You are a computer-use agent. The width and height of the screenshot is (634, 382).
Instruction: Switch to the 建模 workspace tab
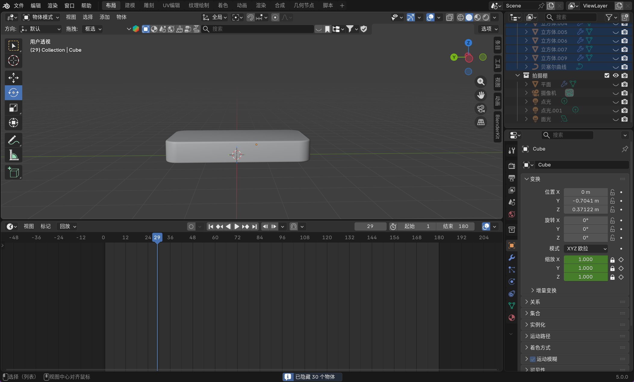point(130,5)
